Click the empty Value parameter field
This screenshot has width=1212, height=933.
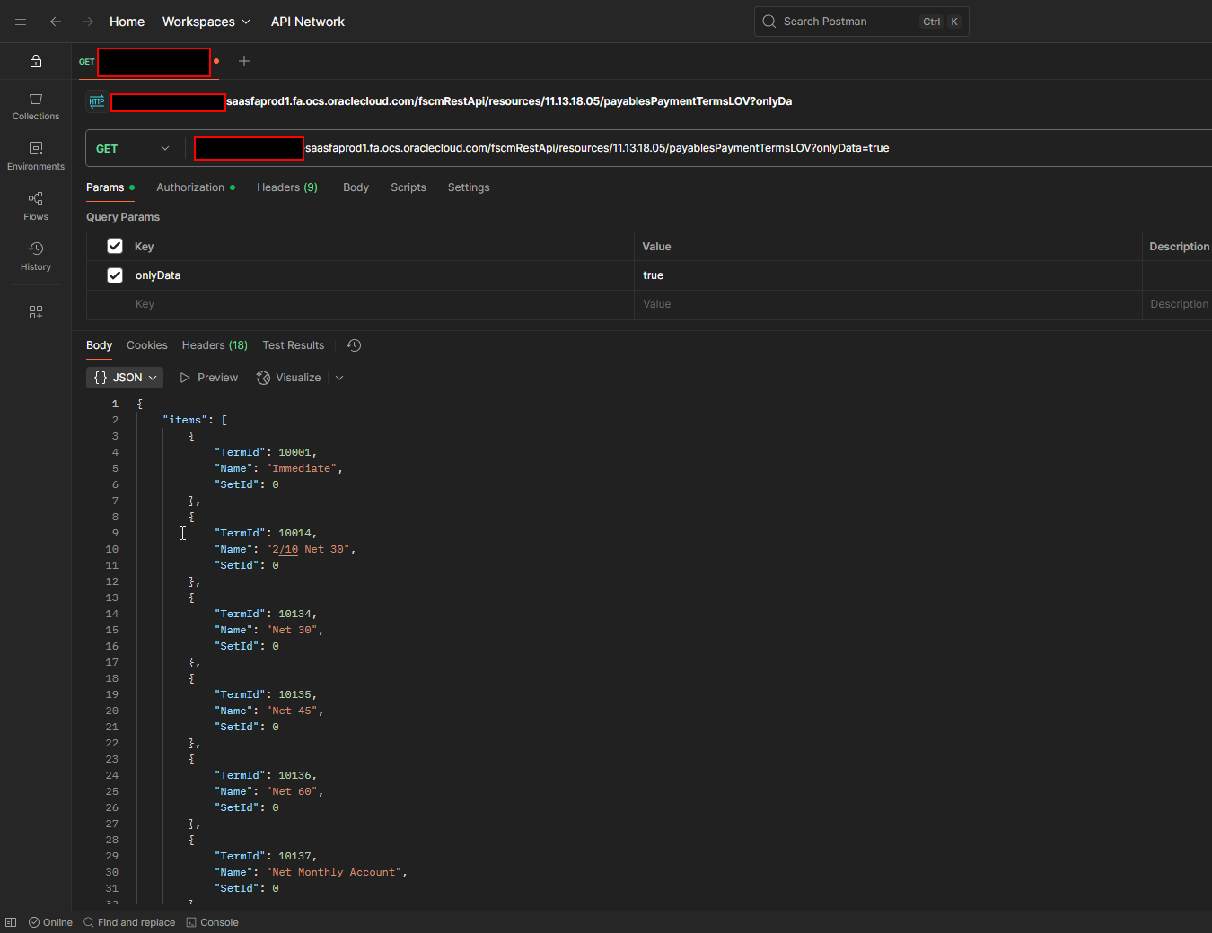tap(888, 304)
